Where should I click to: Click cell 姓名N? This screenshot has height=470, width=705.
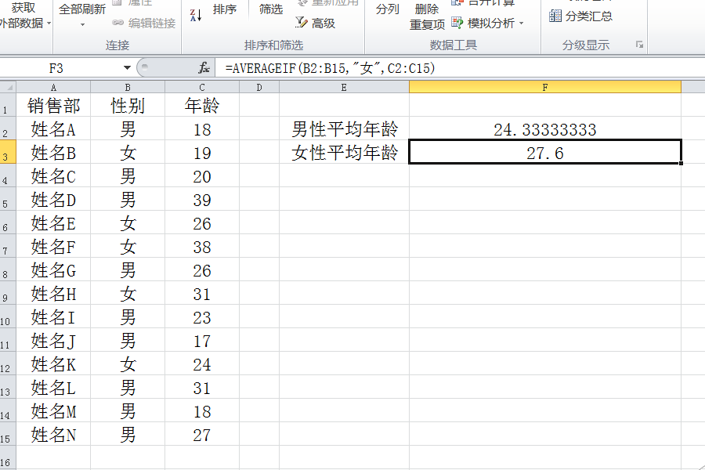click(x=53, y=434)
